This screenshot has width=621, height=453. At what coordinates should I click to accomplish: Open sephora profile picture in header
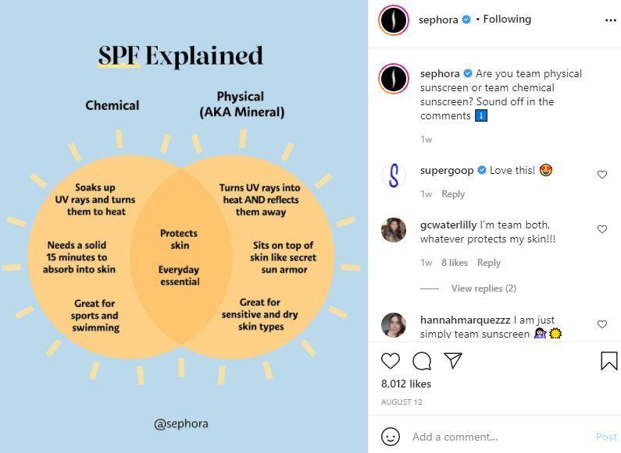(393, 20)
